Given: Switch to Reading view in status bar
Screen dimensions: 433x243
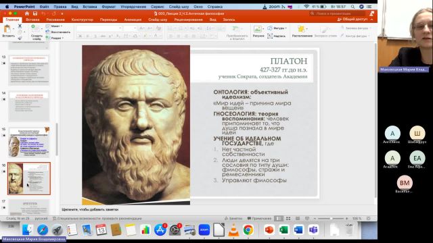Looking at the screenshot, I should tap(298, 219).
